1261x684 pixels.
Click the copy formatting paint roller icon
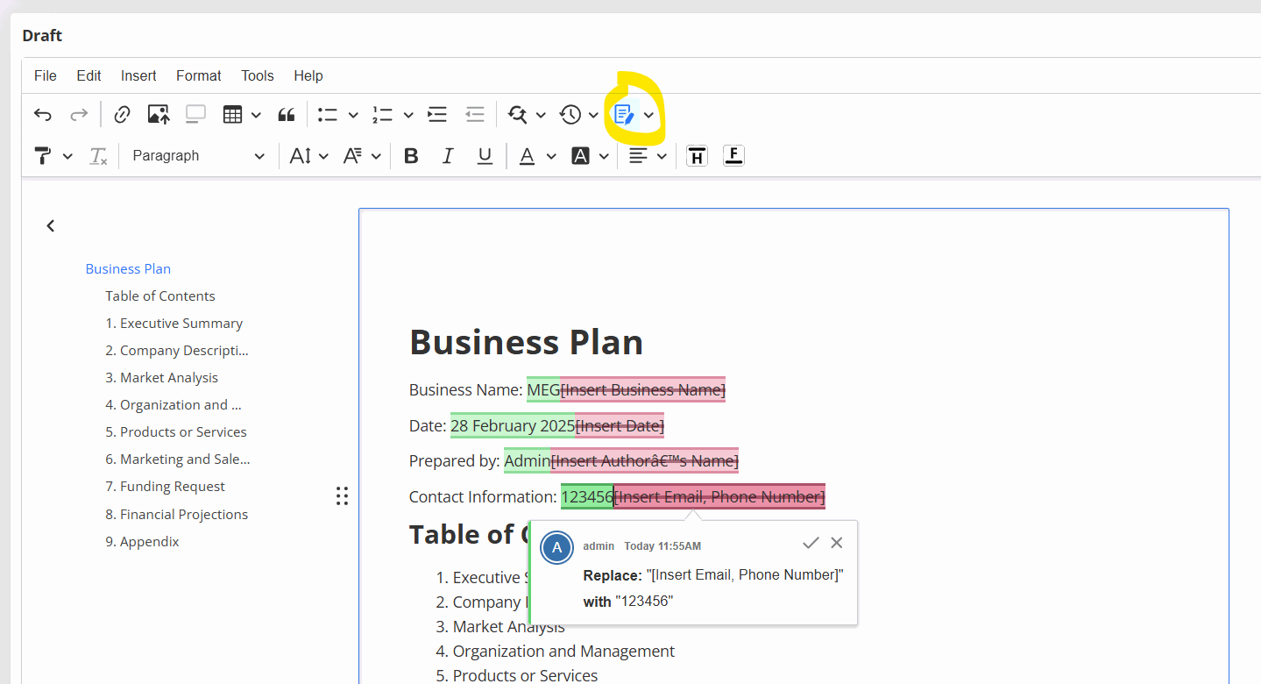(x=43, y=156)
